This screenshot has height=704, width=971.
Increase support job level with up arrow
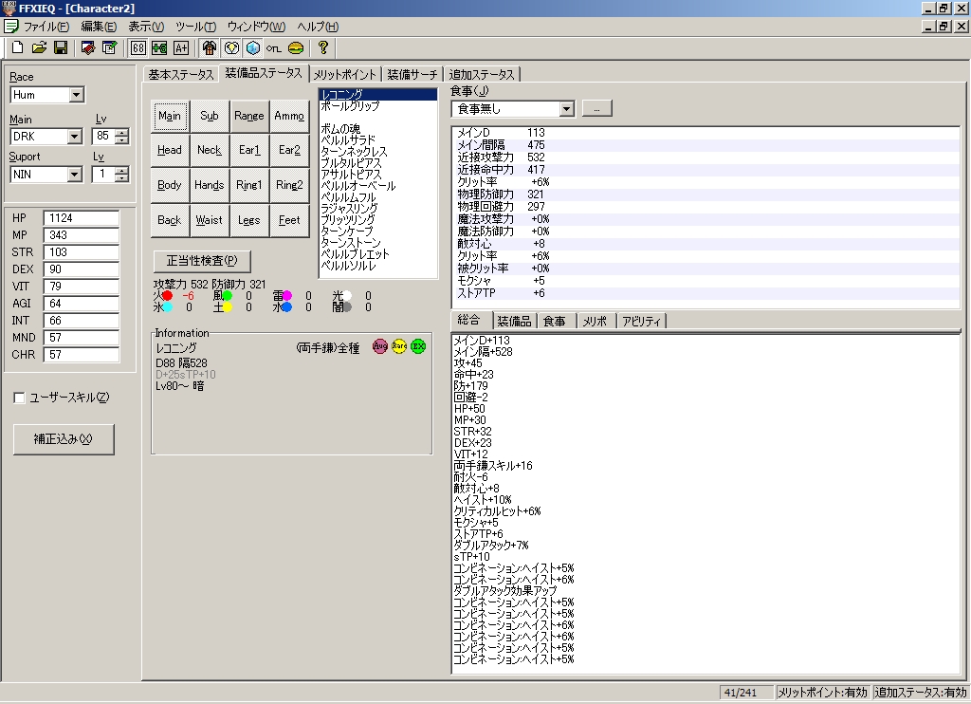coord(122,171)
